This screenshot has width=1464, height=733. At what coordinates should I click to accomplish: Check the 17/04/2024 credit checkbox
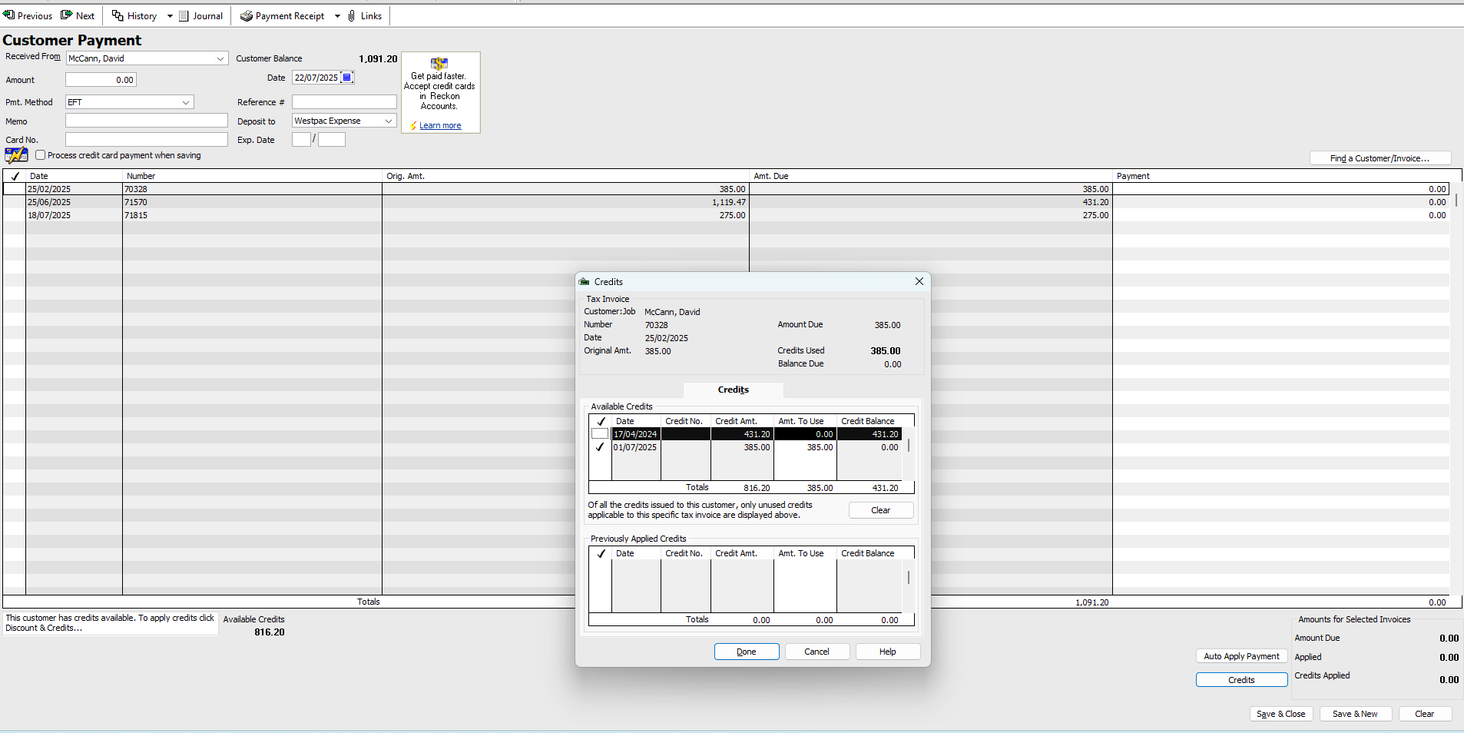(x=600, y=434)
